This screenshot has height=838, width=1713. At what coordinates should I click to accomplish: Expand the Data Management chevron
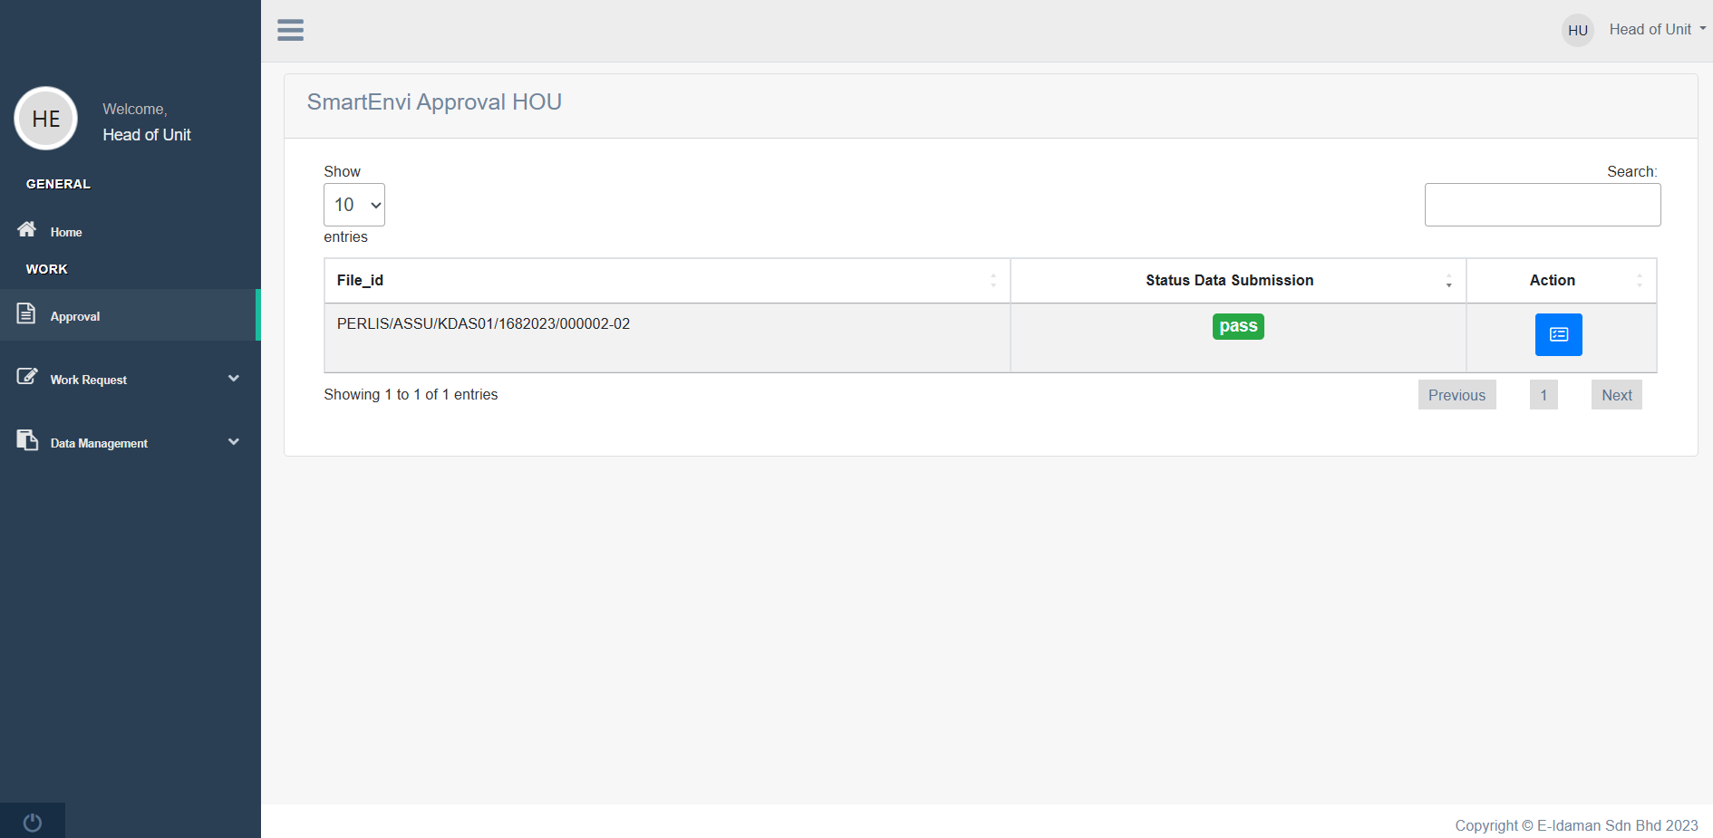(x=234, y=442)
